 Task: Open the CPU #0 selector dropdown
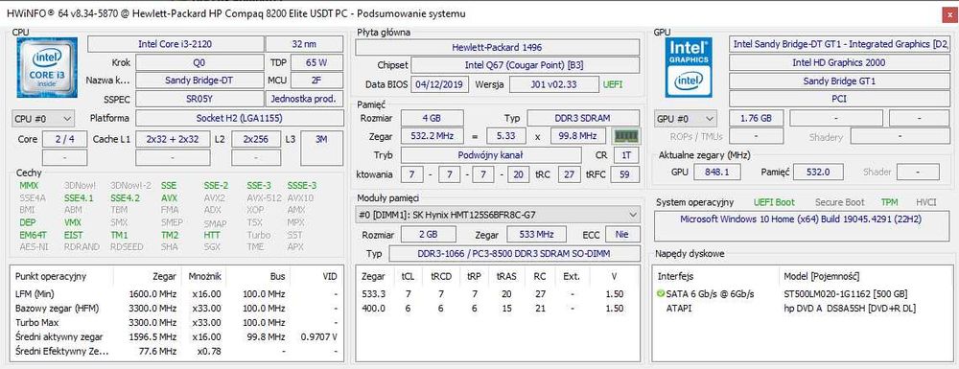43,118
